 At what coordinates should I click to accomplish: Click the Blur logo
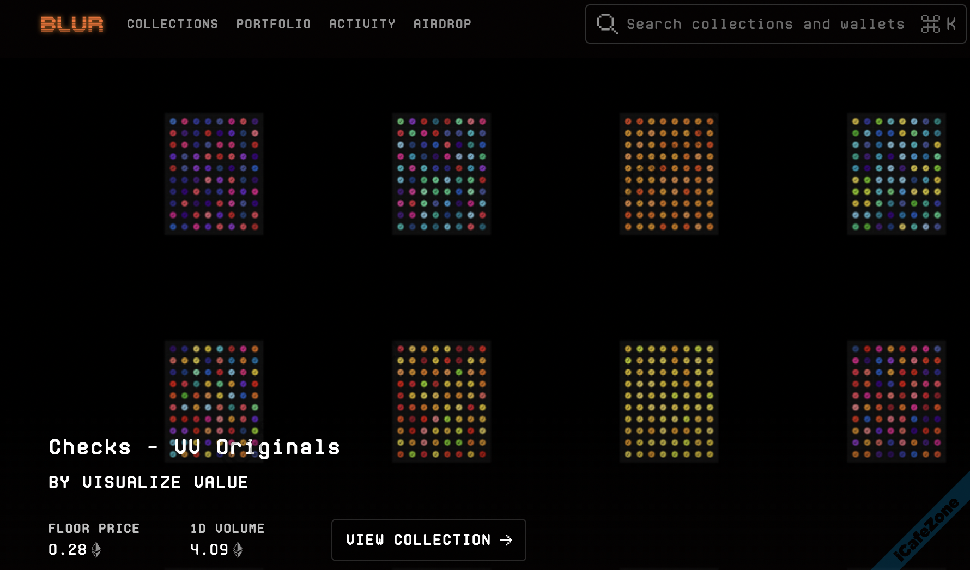[71, 24]
